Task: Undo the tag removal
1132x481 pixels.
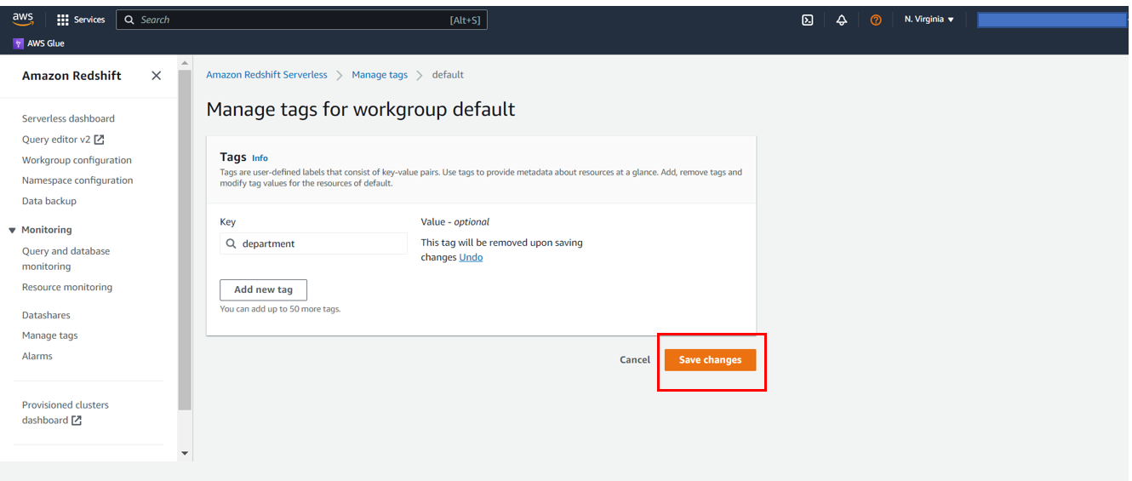Action: pos(471,257)
